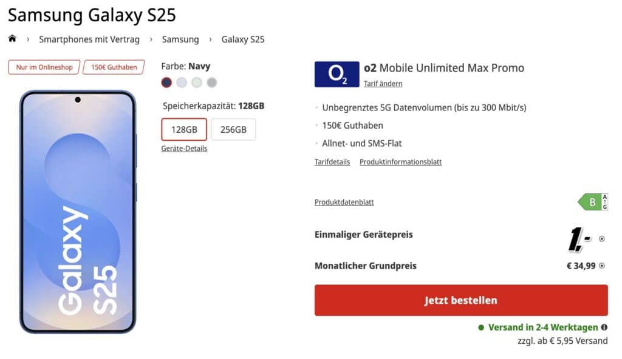Click the home icon in breadcrumb
The image size is (622, 359).
(x=12, y=39)
